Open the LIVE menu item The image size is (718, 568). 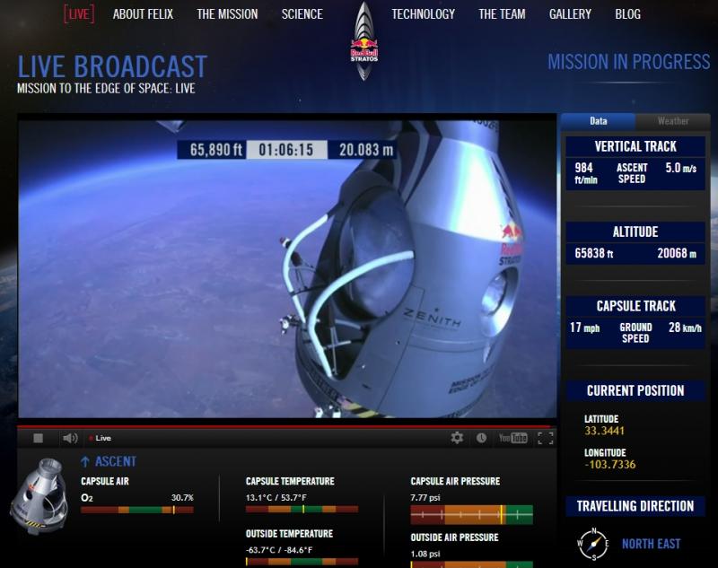[79, 13]
